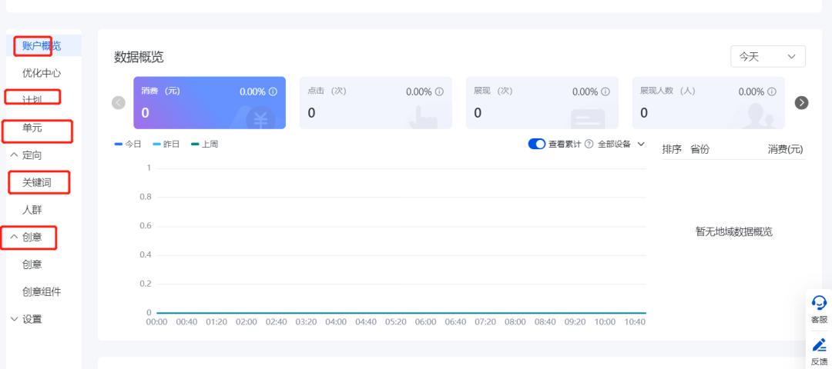Screen dimensions: 832x369
Task: Select the 展现 (次) metric card
Action: 542,103
